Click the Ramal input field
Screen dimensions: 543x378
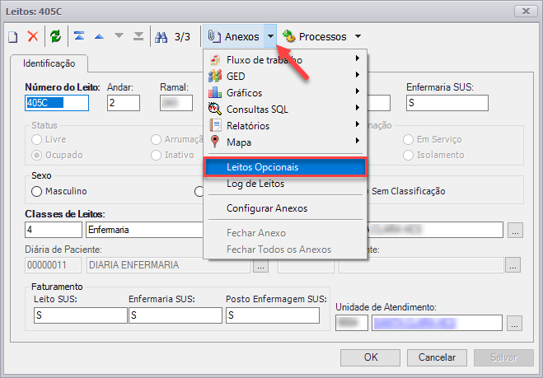(x=176, y=103)
